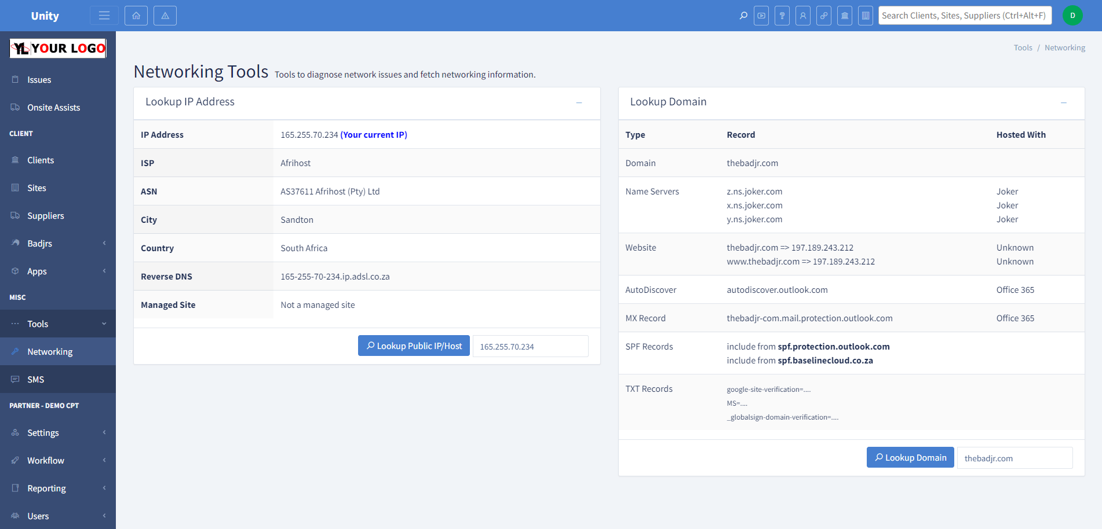Open the alert triangle warnings icon
The height and width of the screenshot is (529, 1102).
(165, 16)
